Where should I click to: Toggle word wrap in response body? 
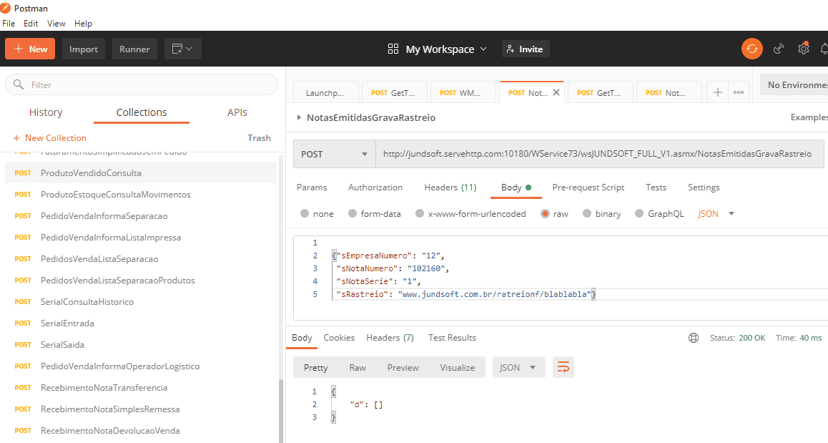click(x=563, y=367)
